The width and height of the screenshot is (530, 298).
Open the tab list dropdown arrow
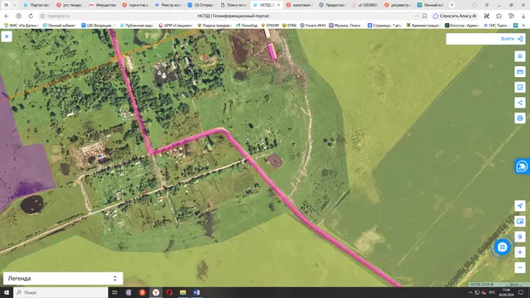[x=15, y=5]
